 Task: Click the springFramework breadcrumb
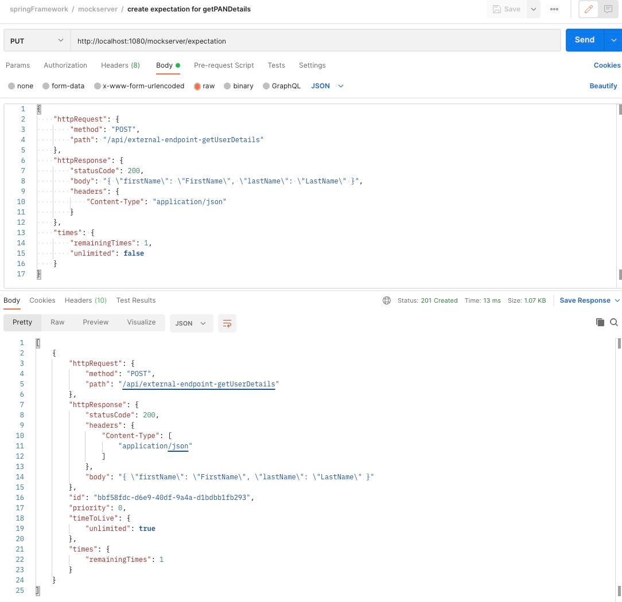39,9
